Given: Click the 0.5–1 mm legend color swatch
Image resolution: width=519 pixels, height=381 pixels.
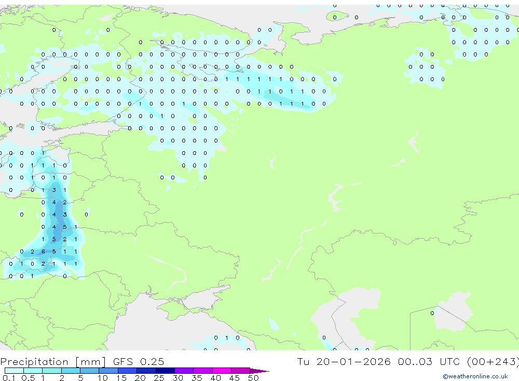Looking at the screenshot, I should (33, 371).
